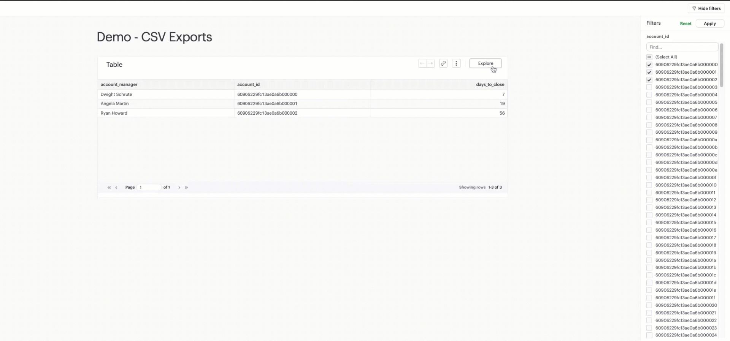Viewport: 730px width, 341px height.
Task: Click the right arrow in Table toolbar
Action: [430, 63]
